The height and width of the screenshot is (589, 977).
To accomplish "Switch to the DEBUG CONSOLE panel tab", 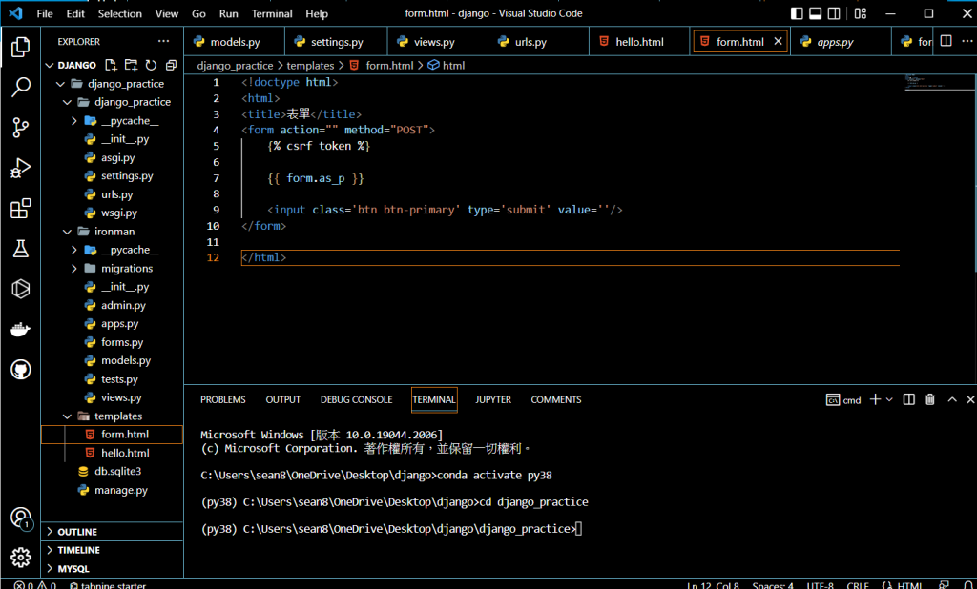I will click(x=357, y=399).
